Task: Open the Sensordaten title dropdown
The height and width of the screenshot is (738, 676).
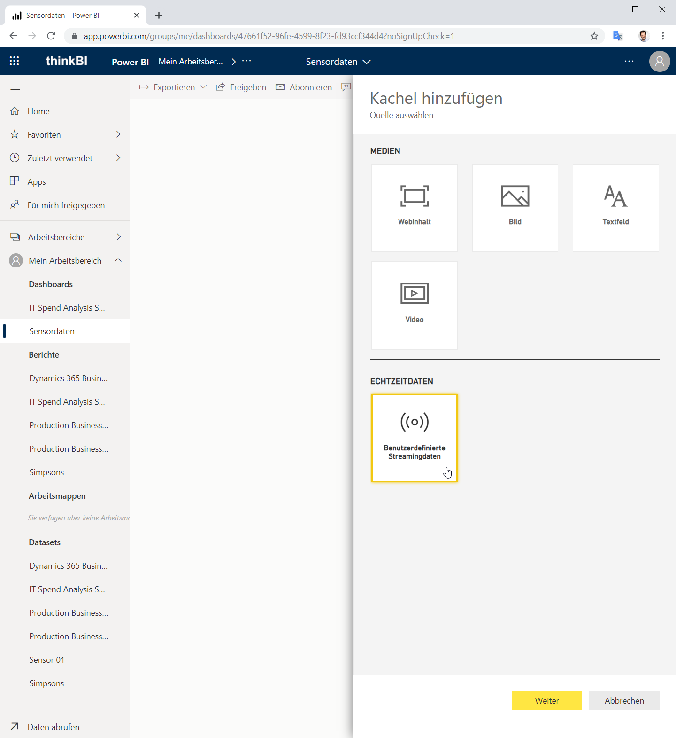Action: [x=338, y=62]
